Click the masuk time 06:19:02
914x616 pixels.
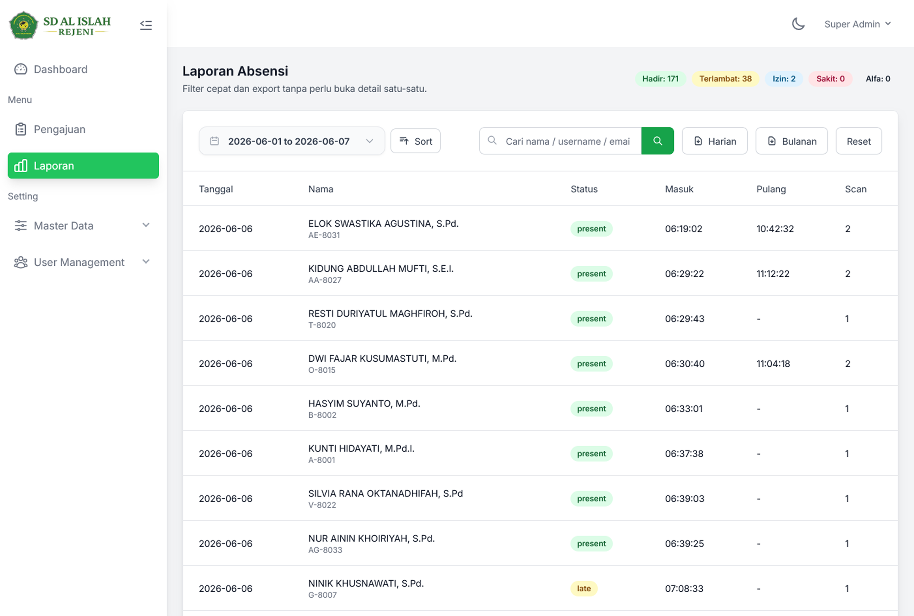[683, 229]
